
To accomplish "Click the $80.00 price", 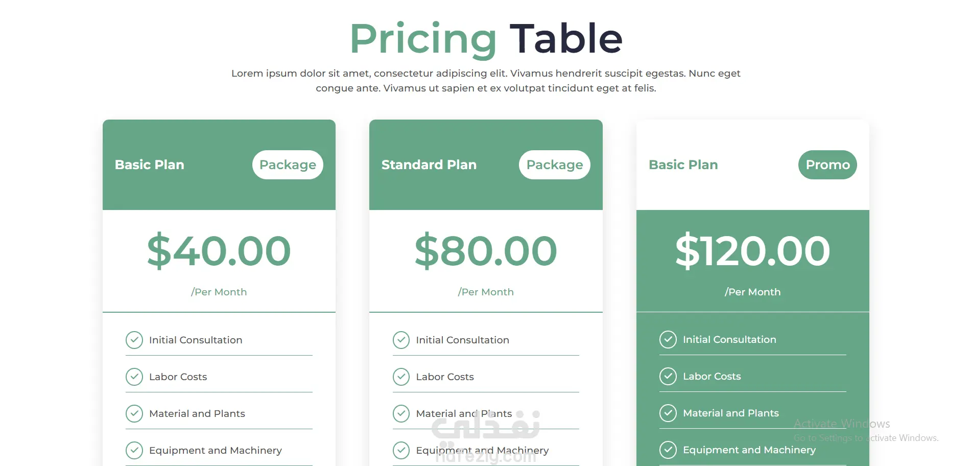I will (x=486, y=251).
